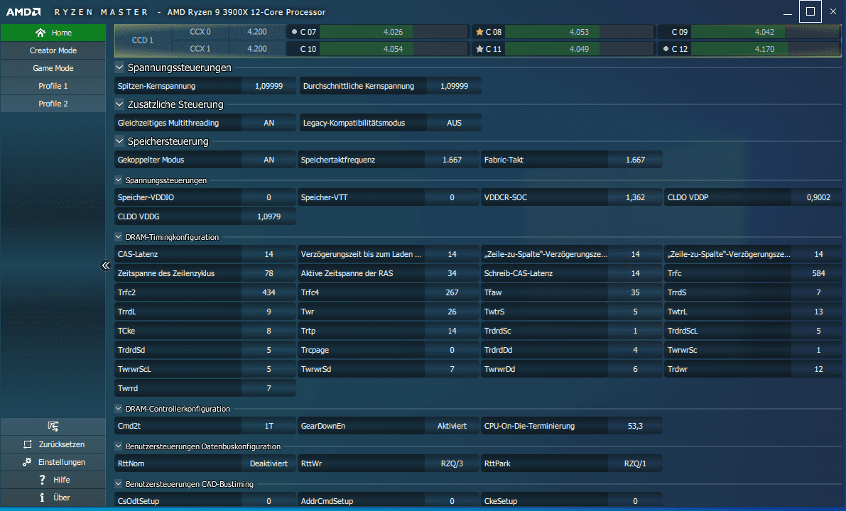The image size is (846, 511).
Task: Open Einstellungen settings
Action: [53, 462]
